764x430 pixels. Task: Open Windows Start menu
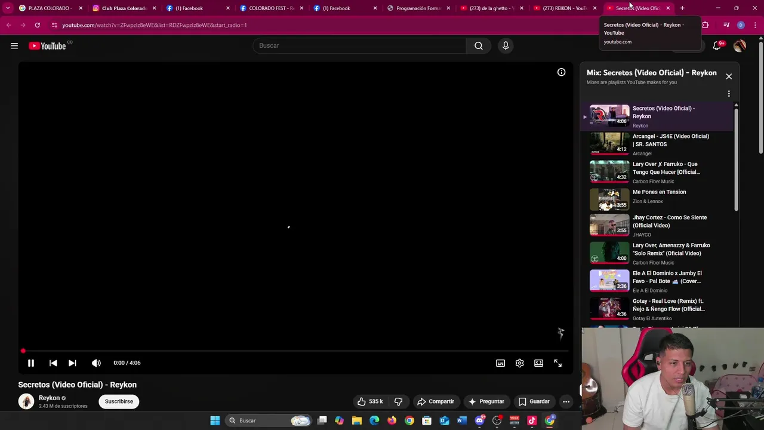[215, 420]
